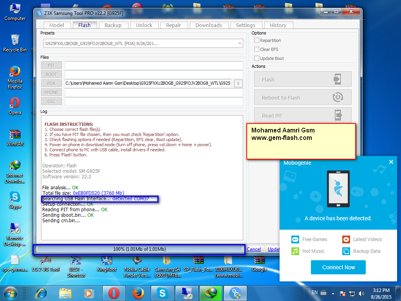Image resolution: width=401 pixels, height=301 pixels.
Task: Open the Computer desktop icon
Action: (15, 12)
